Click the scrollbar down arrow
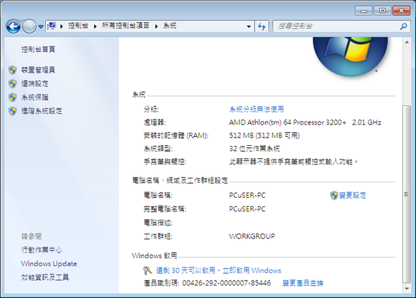The width and height of the screenshot is (416, 298). (x=407, y=288)
